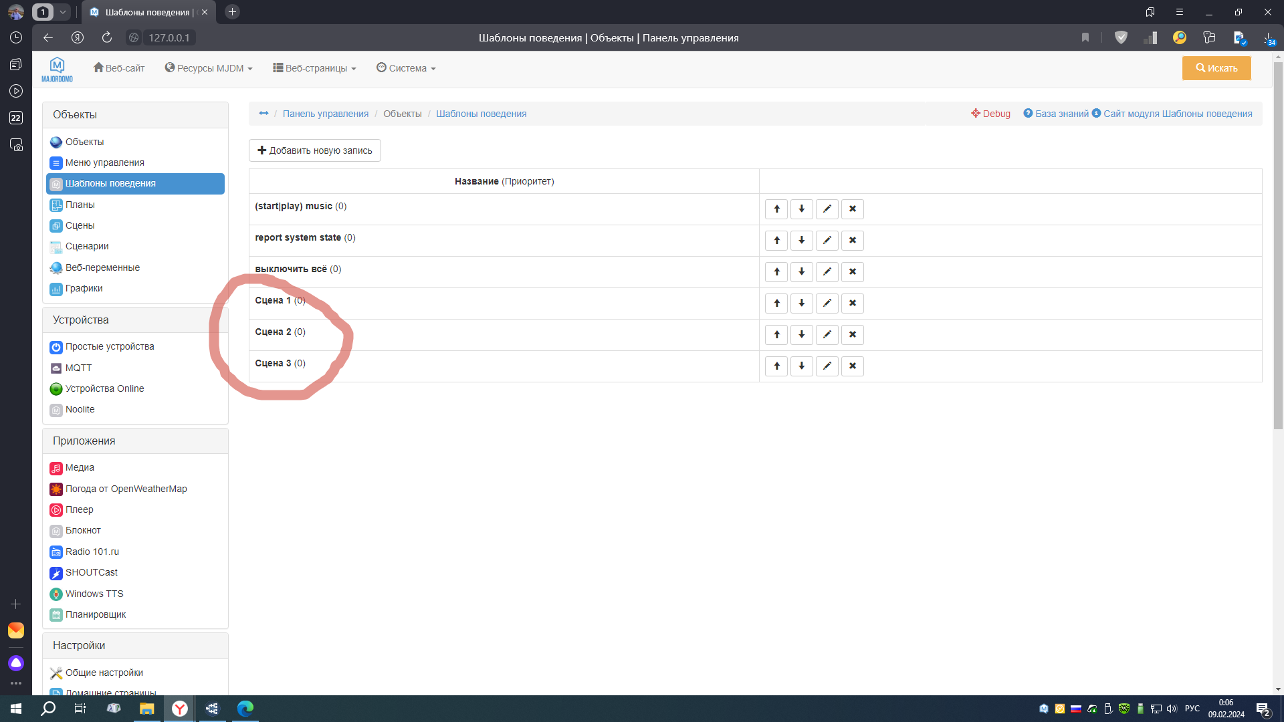The image size is (1284, 722).
Task: Click the MajorDoMo logo icon
Action: pos(57,69)
